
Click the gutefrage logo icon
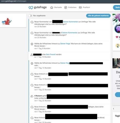pos(31,8)
